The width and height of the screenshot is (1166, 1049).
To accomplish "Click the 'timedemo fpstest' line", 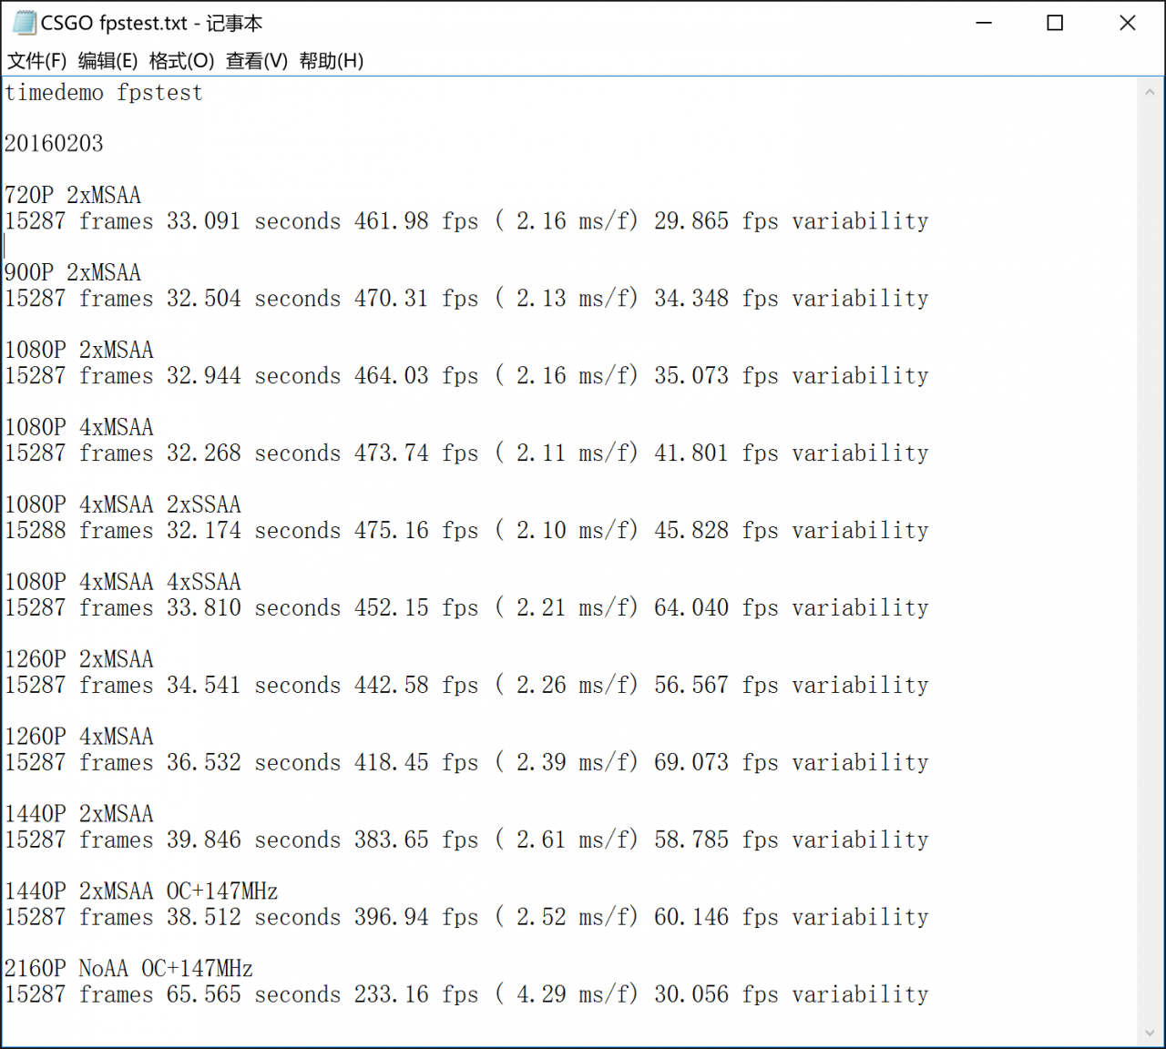I will (104, 93).
